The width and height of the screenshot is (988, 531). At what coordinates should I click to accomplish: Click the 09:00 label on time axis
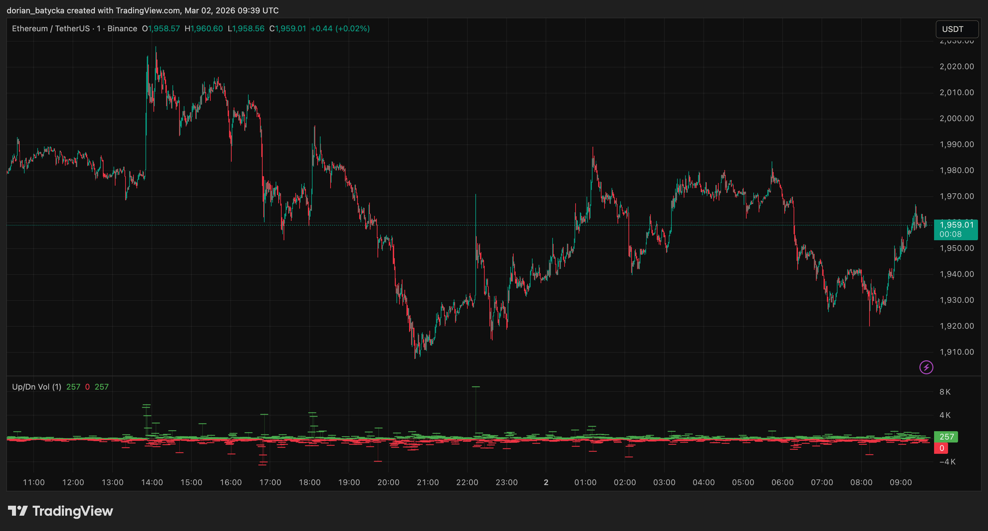(x=900, y=482)
